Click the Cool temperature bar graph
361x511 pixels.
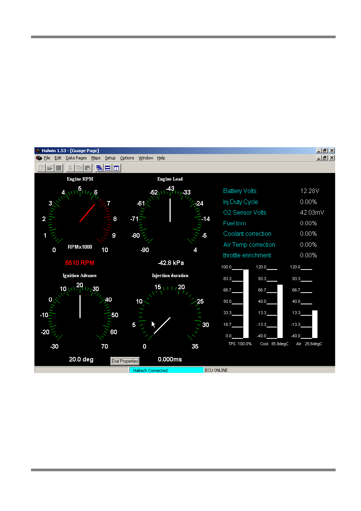(x=280, y=311)
